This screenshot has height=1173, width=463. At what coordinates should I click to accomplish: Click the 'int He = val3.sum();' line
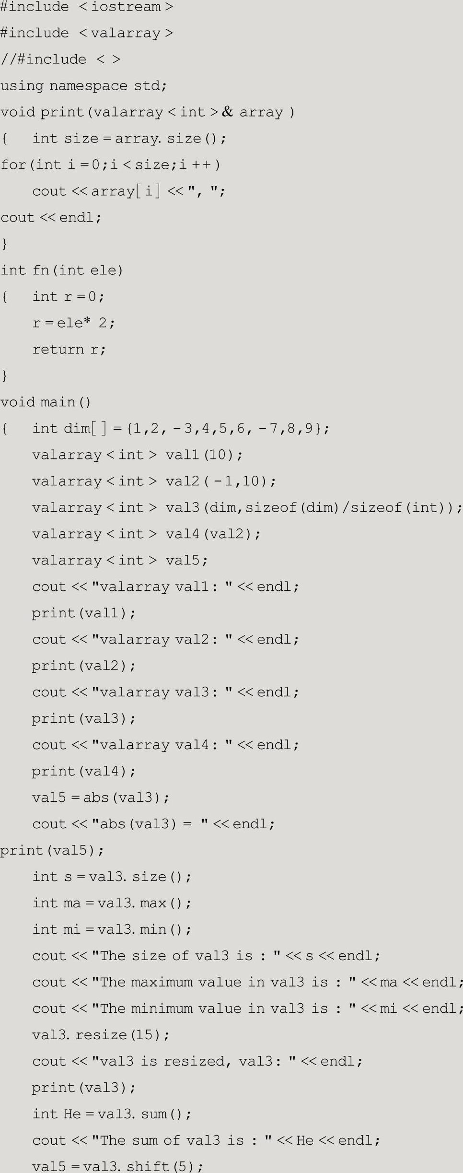[112, 1114]
